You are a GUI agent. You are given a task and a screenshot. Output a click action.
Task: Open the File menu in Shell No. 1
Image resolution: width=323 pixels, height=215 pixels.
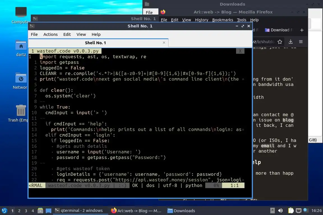[x=34, y=34]
